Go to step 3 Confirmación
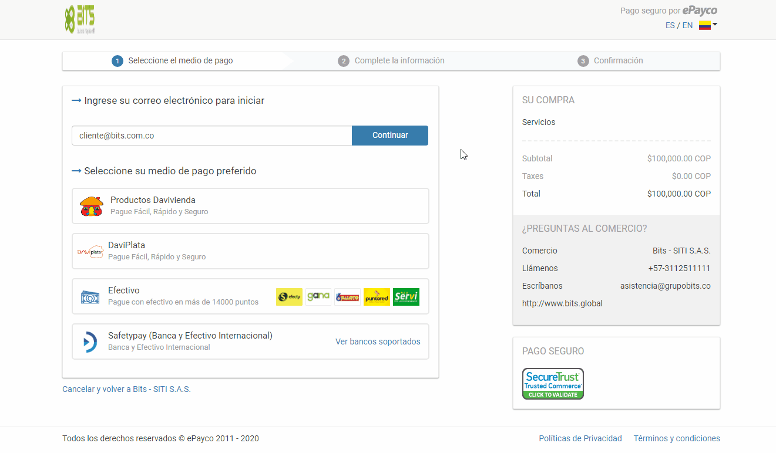Viewport: 776px width, 453px height. (610, 60)
